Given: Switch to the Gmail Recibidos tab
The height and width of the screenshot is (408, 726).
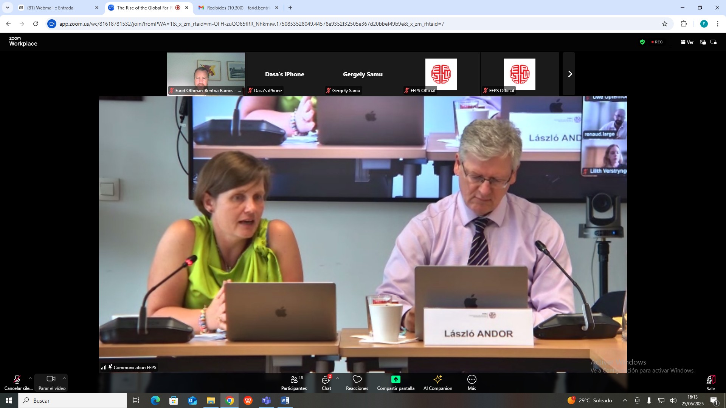Looking at the screenshot, I should (x=236, y=8).
